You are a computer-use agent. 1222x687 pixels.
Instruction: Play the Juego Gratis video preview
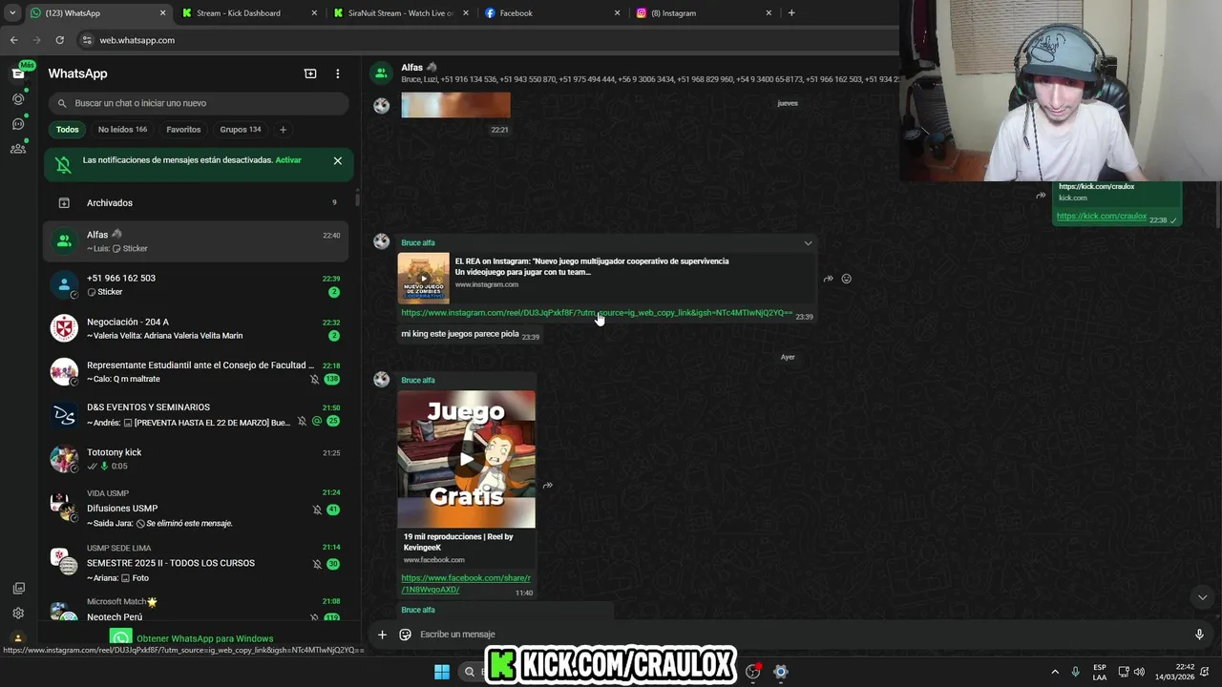click(467, 459)
